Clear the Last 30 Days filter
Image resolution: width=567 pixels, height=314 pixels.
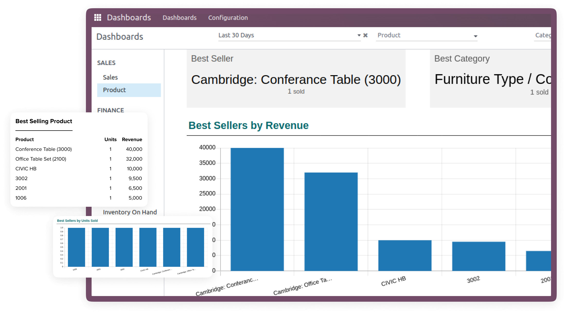point(365,35)
